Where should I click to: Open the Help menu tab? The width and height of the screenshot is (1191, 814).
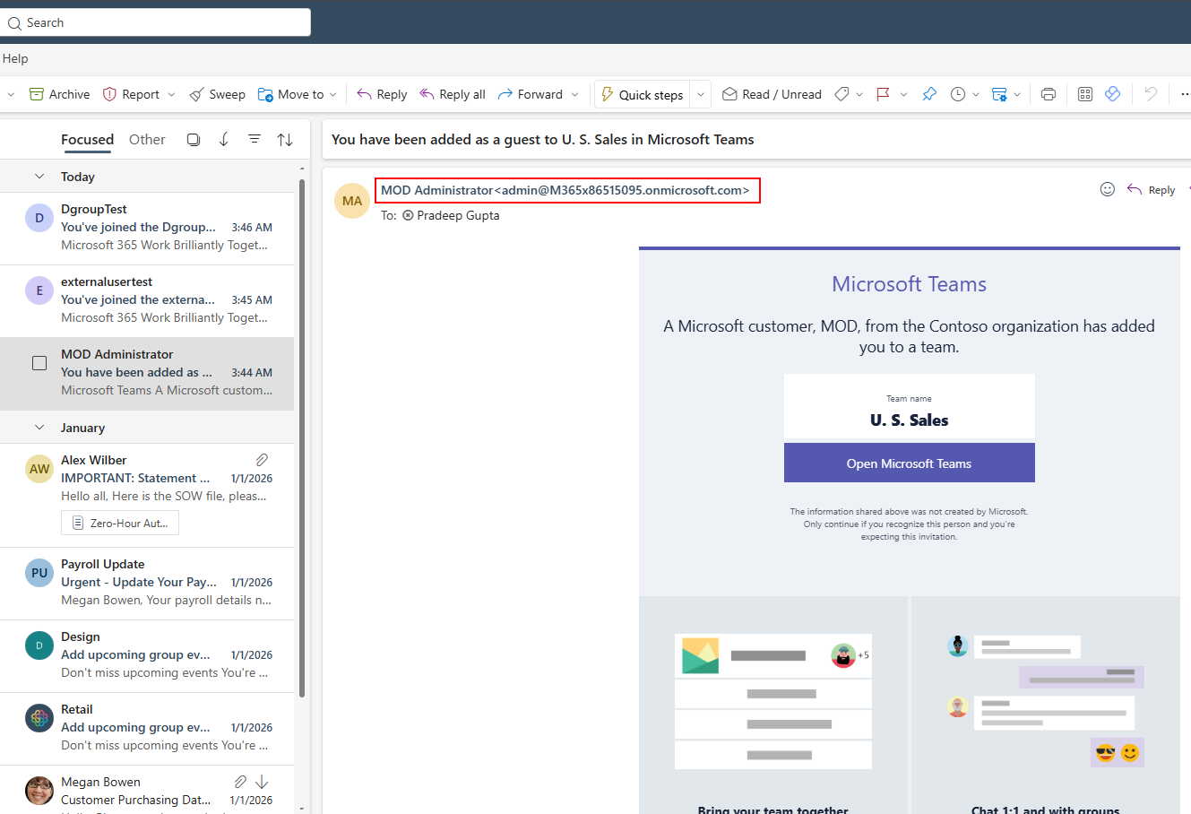15,58
